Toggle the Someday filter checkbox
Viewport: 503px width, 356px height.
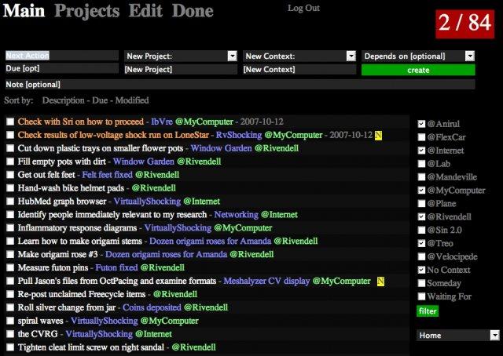coord(422,283)
